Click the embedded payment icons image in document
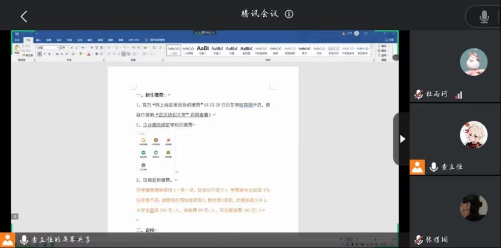The width and height of the screenshot is (501, 248). 155,152
